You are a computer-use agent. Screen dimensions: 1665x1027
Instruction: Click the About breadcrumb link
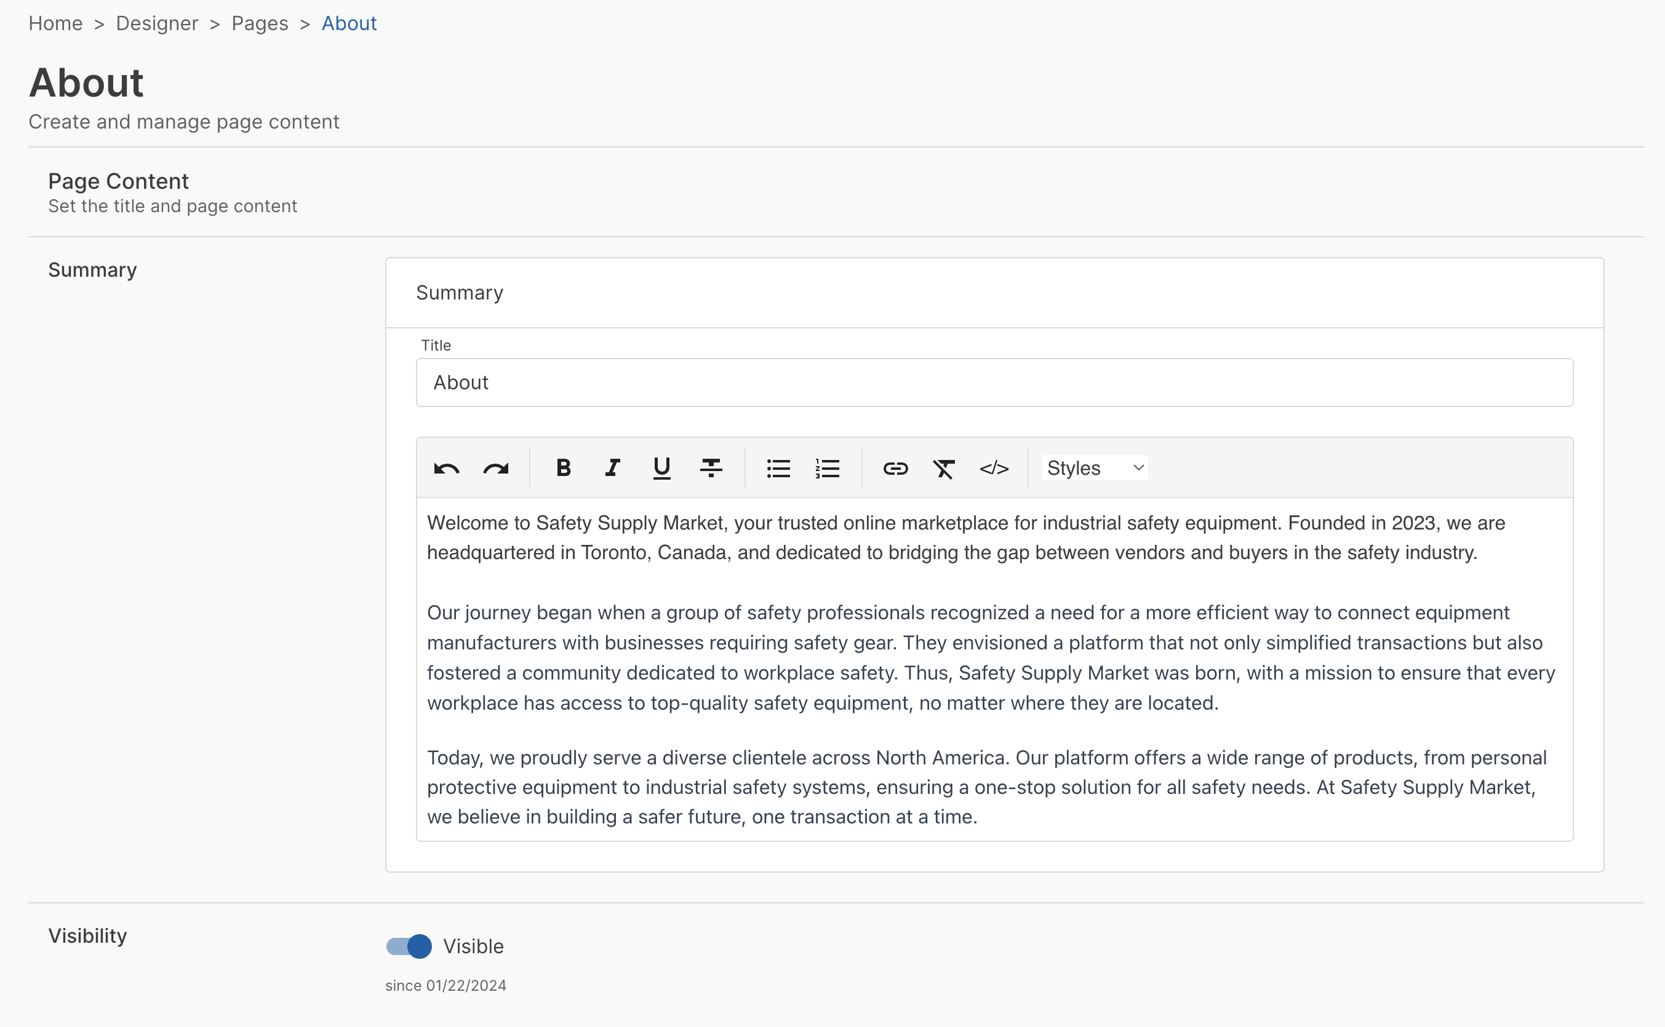pyautogui.click(x=349, y=23)
